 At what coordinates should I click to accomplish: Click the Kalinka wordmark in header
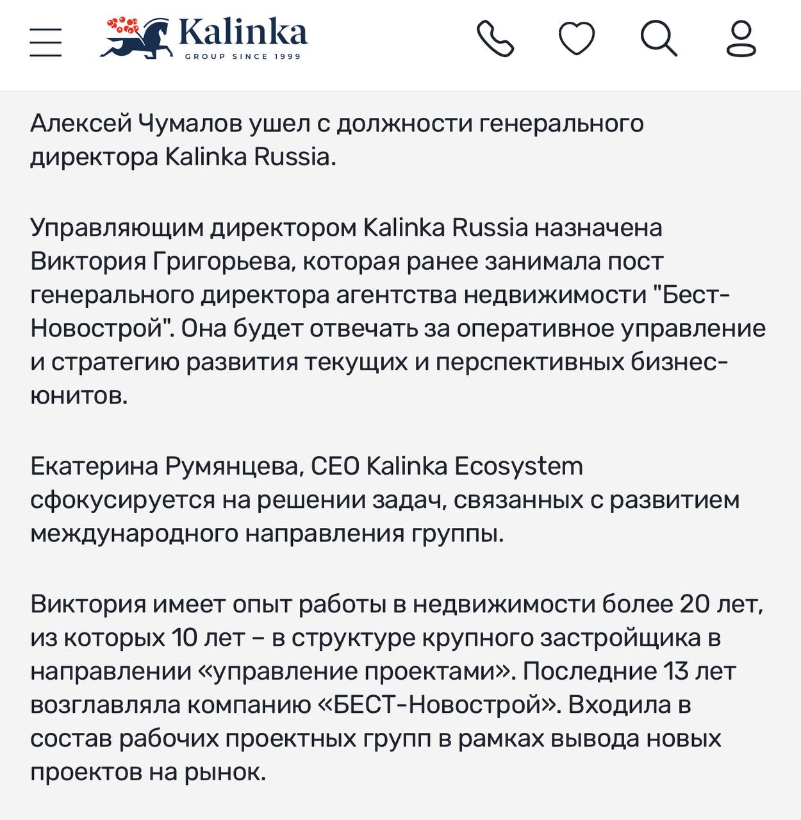(242, 32)
